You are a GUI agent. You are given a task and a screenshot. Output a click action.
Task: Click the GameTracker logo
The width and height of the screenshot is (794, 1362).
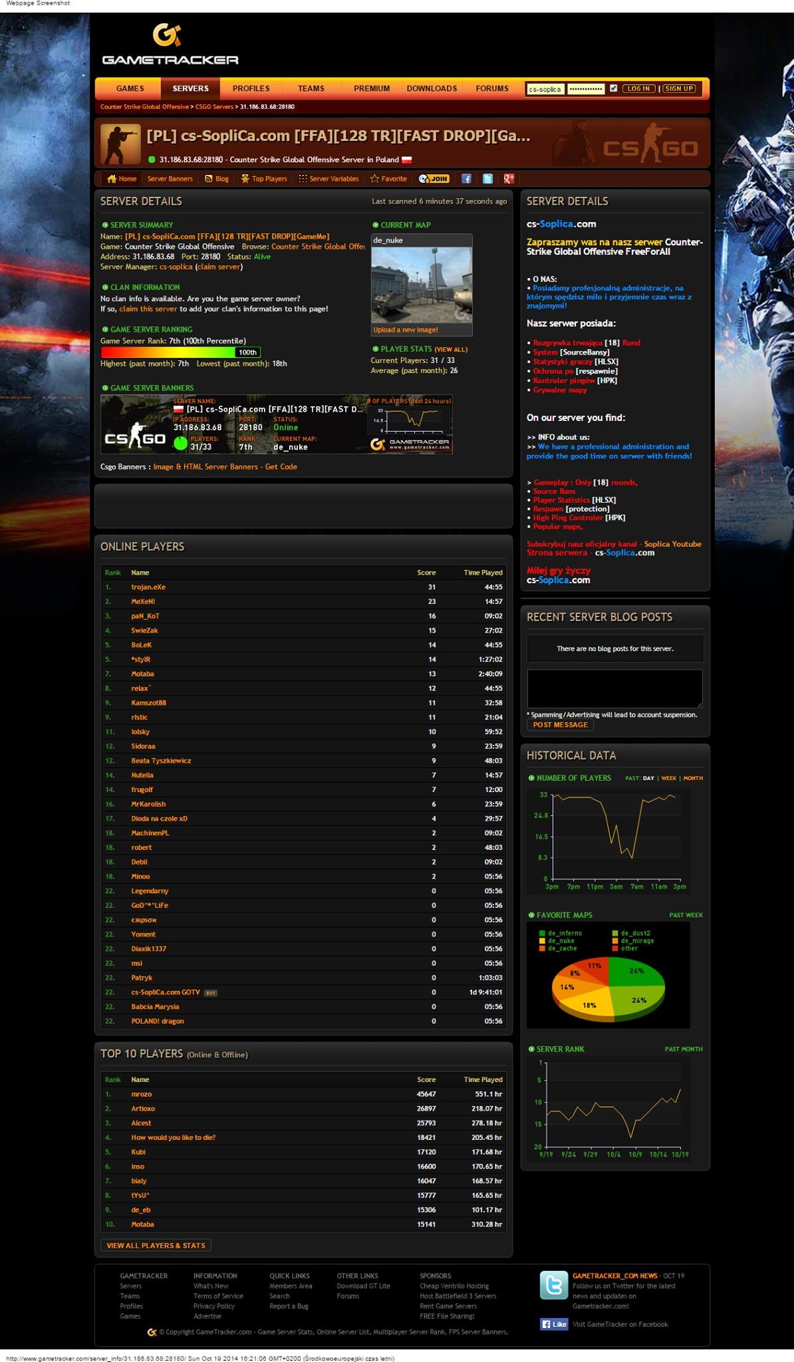click(170, 44)
